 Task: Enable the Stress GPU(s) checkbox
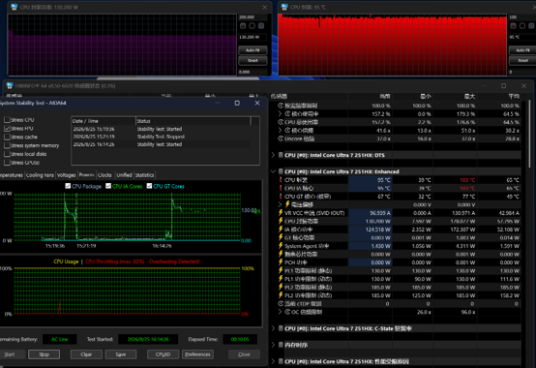click(7, 163)
